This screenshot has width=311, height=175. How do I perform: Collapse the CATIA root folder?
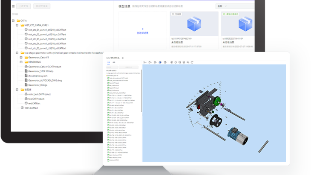13,20
